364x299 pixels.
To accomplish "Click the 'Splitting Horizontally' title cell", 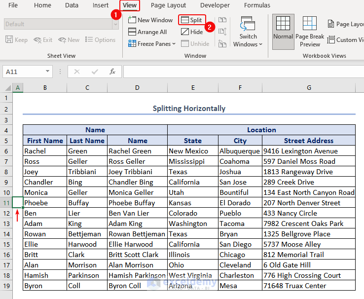I will click(189, 109).
